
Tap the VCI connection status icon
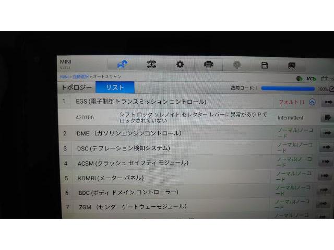coord(312,78)
